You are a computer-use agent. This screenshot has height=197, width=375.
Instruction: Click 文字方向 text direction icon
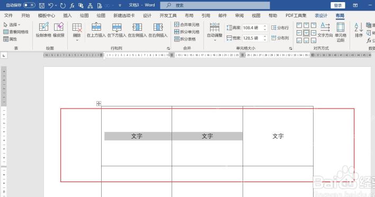pos(325,30)
